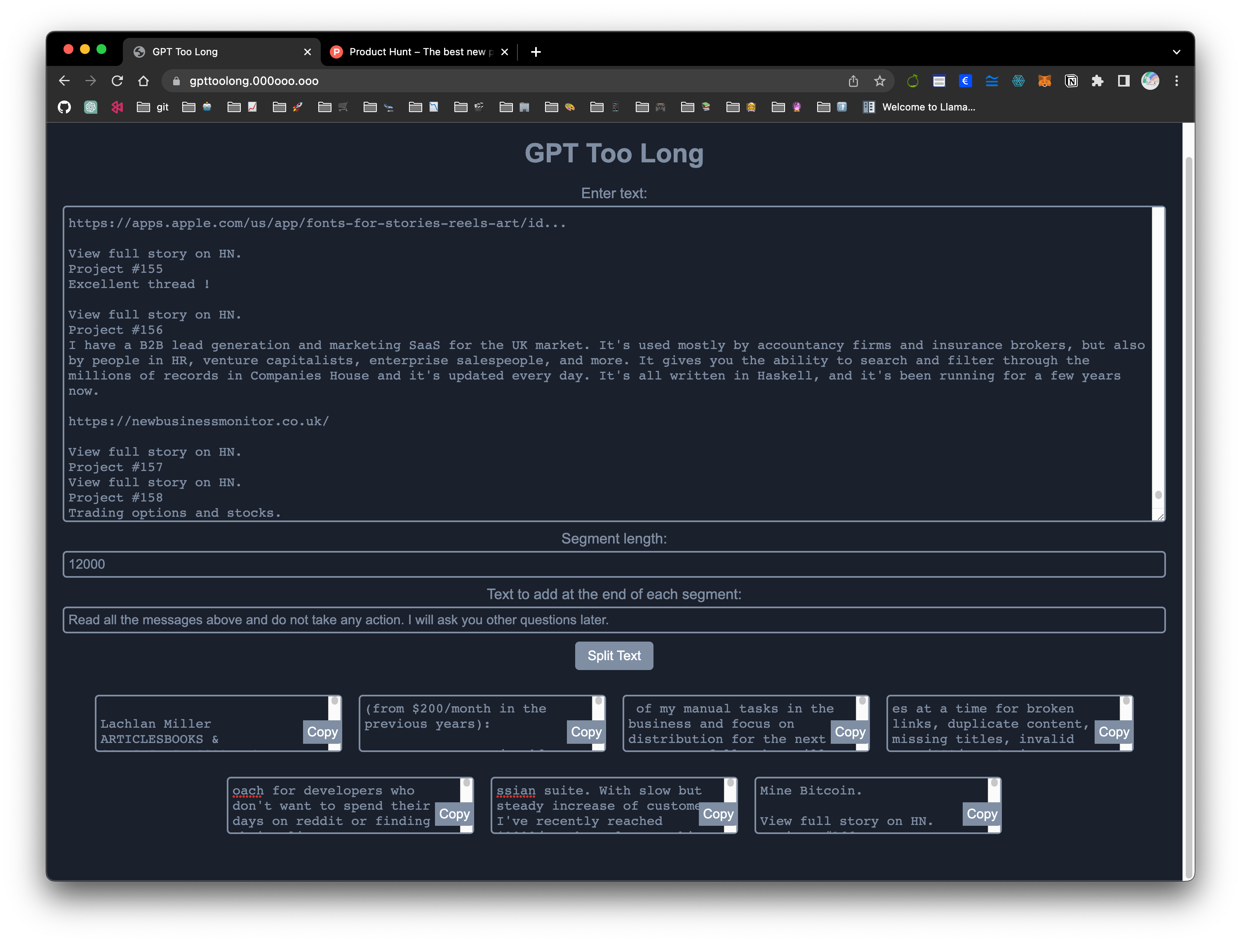Copy the 'ssian suite' segment

pyautogui.click(x=718, y=814)
